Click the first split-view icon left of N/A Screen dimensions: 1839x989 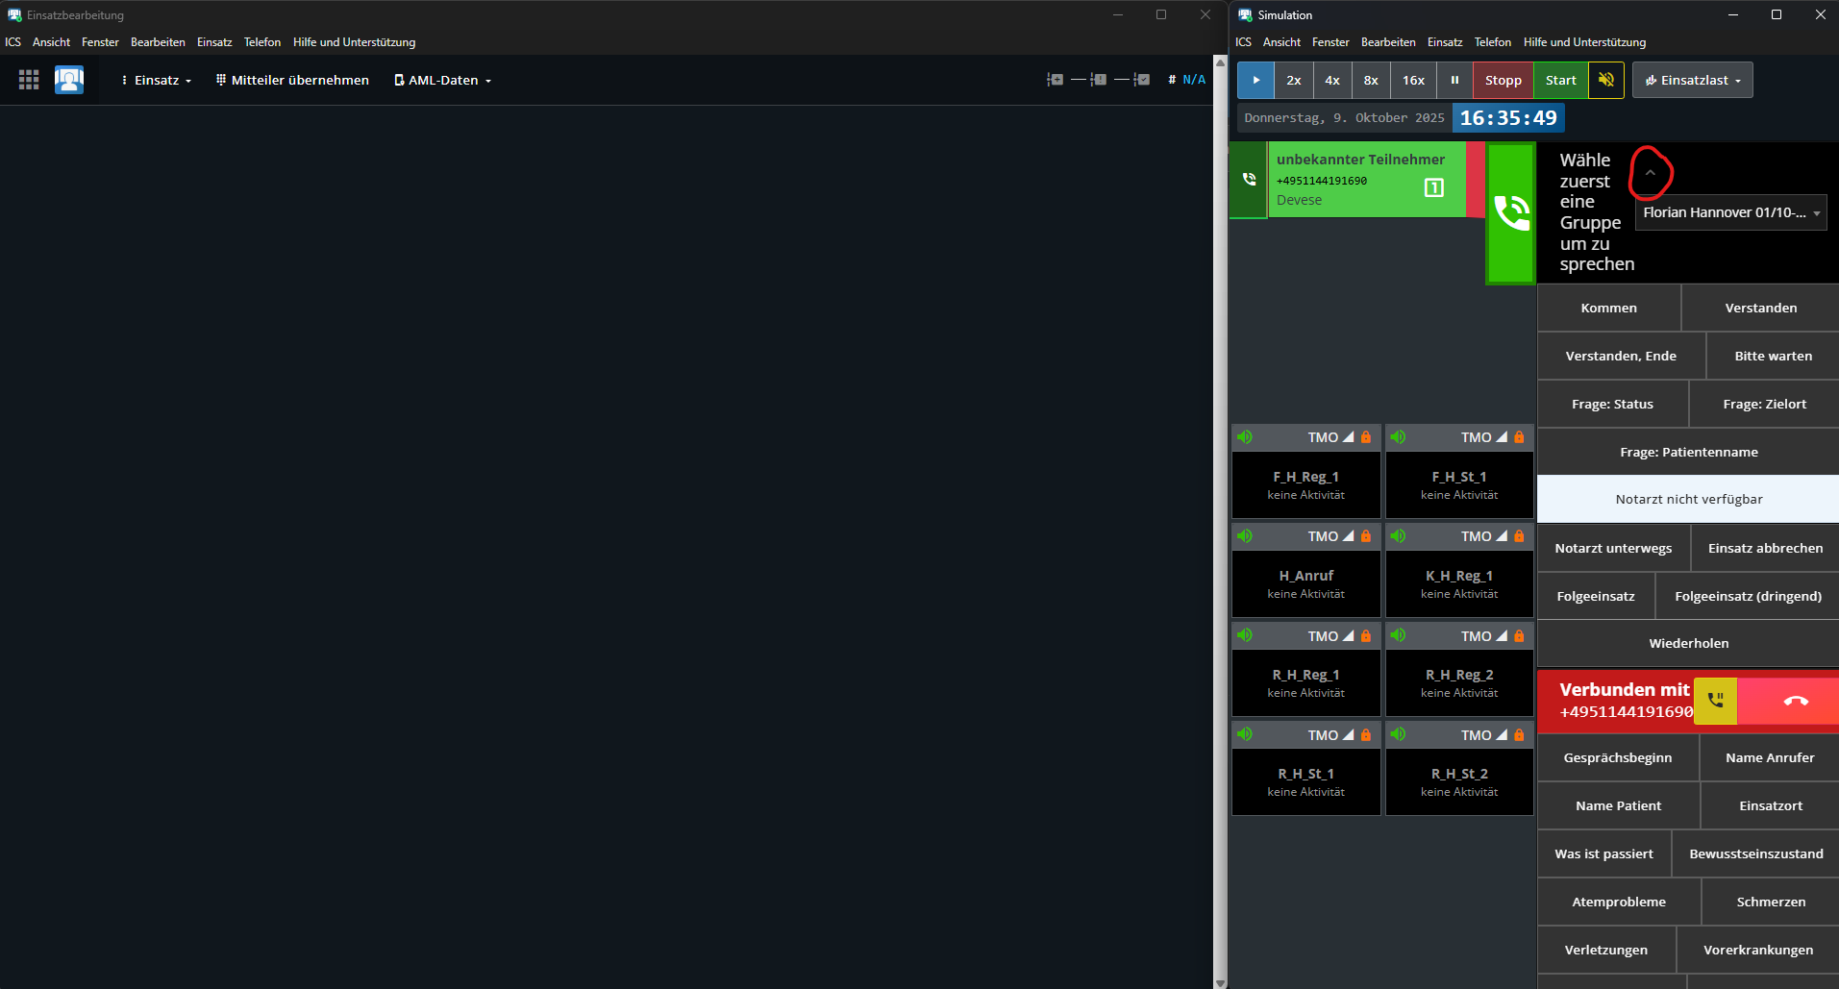pyautogui.click(x=1055, y=80)
